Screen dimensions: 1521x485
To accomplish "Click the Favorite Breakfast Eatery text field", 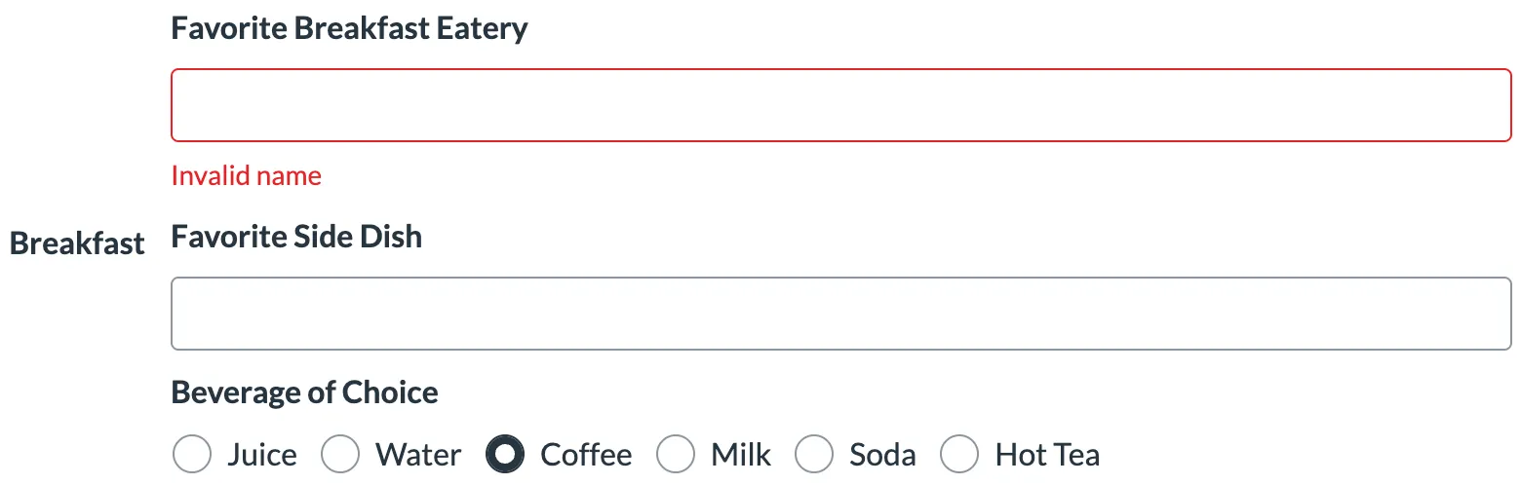I will coord(840,105).
